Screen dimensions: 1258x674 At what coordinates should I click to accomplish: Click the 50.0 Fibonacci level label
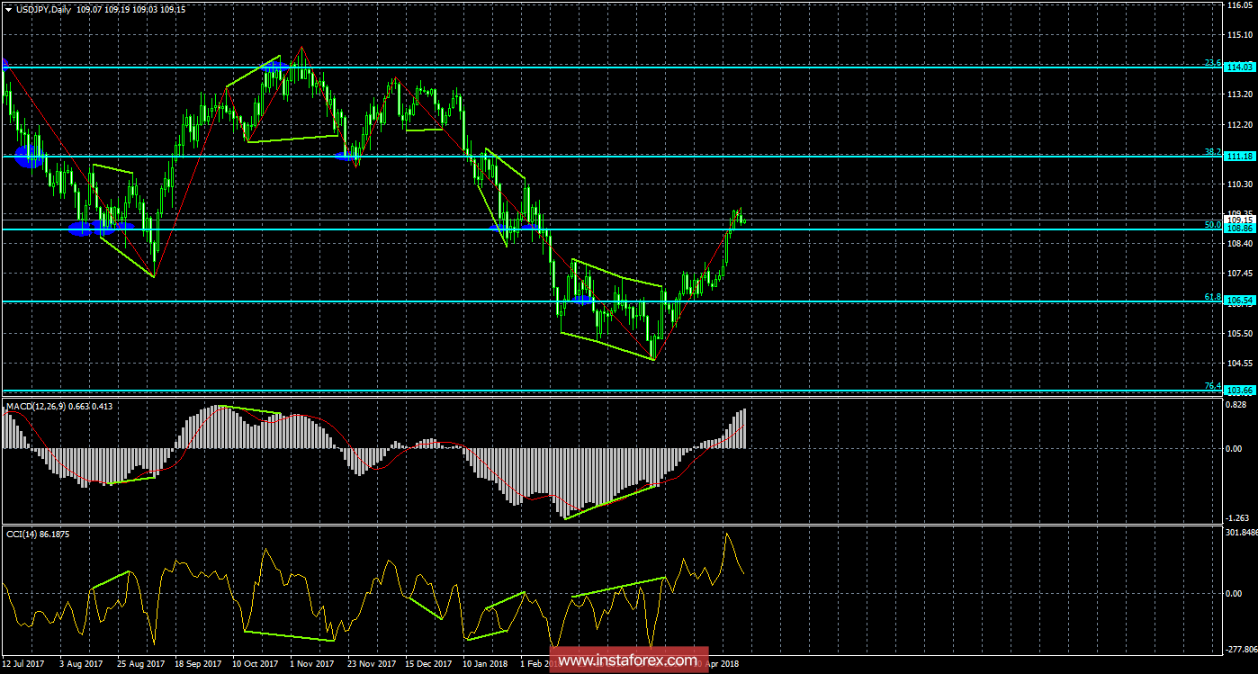pos(1213,224)
